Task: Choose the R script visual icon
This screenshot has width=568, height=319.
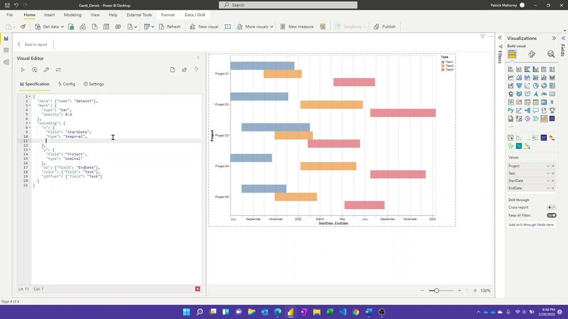Action: [552, 102]
